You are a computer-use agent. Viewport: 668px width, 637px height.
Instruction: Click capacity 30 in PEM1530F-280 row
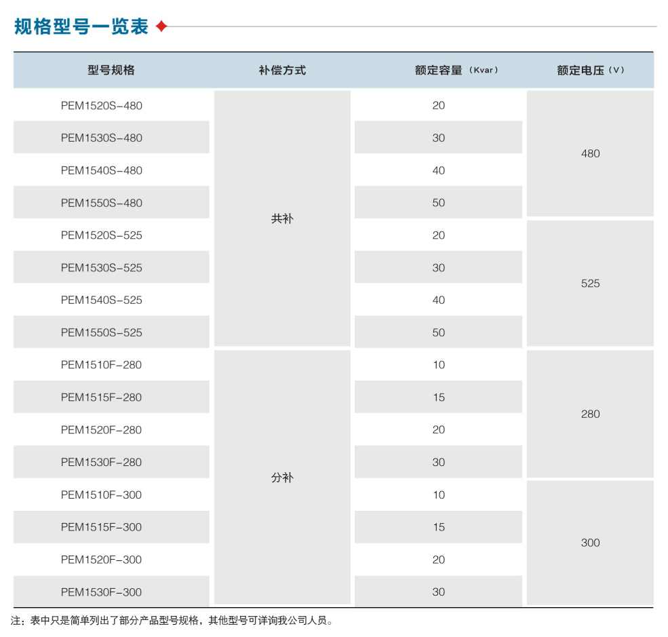coord(438,462)
